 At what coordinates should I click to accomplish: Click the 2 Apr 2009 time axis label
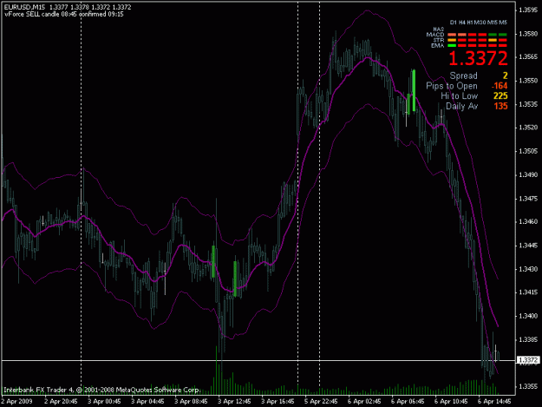click(x=17, y=402)
